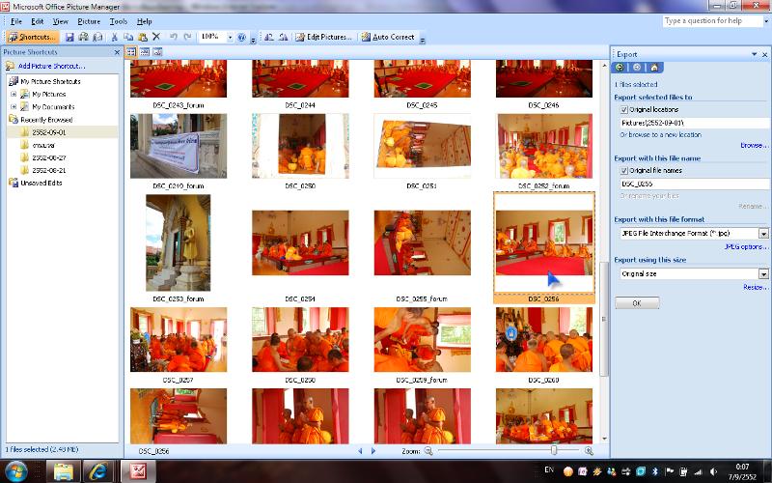Click the Browse link in Export pane
Viewport: 772px width, 483px height.
pos(754,146)
